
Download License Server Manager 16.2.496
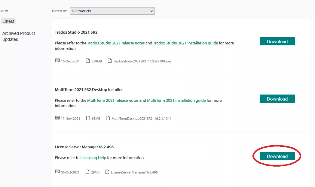coord(277,156)
